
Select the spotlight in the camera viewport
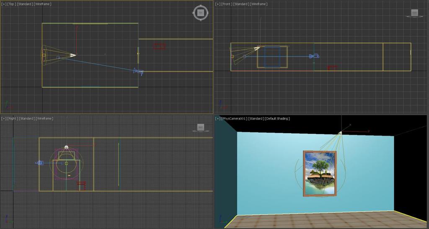(340, 133)
